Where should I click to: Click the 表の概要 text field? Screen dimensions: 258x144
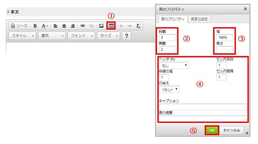pos(203,119)
